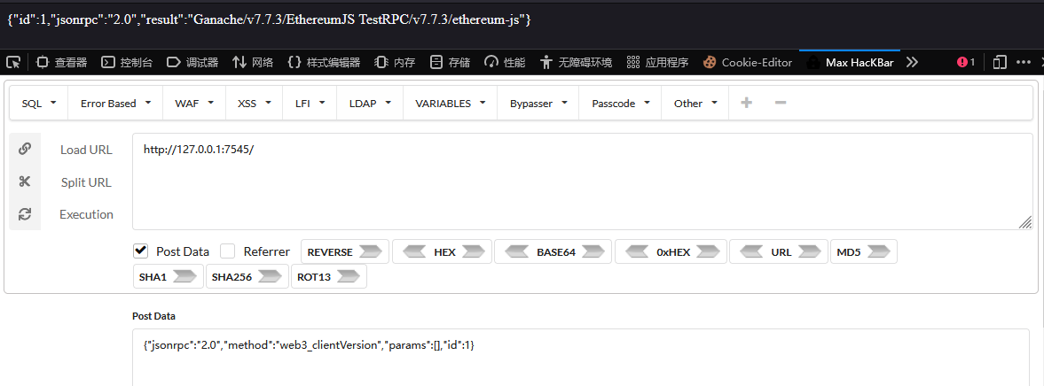Image resolution: width=1044 pixels, height=386 pixels.
Task: Expand the LDAP dropdown
Action: pyautogui.click(x=370, y=103)
